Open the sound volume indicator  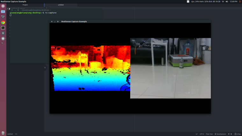pos(227,2)
